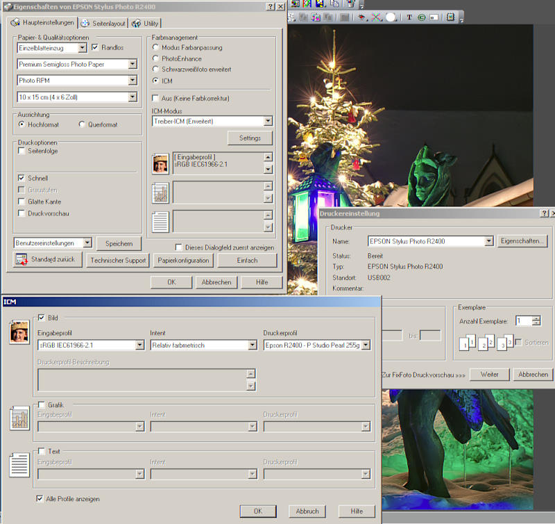
Task: Toggle the Randlos checkbox
Action: [x=95, y=47]
